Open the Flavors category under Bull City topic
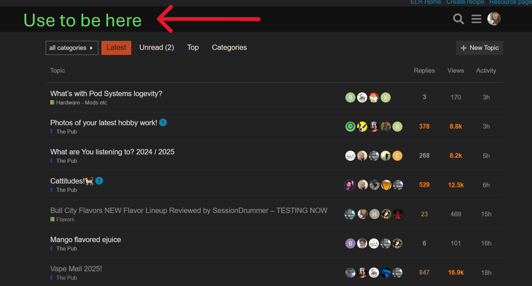Screen dimensions: 532x286 coord(65,220)
